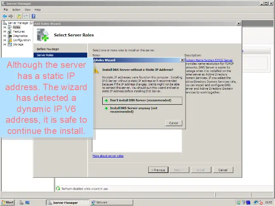Click the red shield security alert tray icon
Image resolution: width=275 pixels, height=206 pixels.
261,203
